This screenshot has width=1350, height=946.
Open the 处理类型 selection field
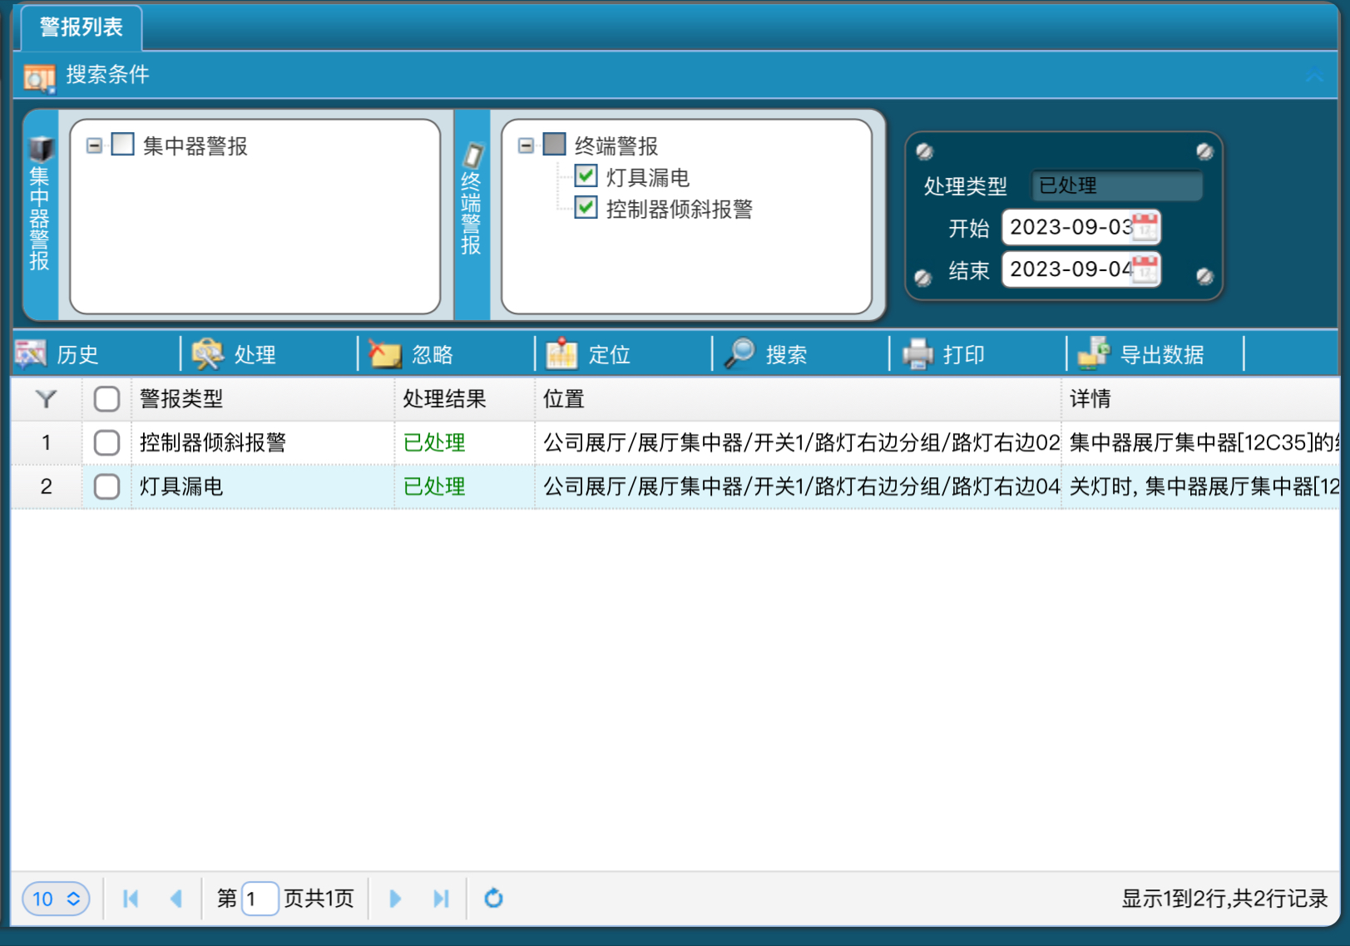(x=1115, y=185)
